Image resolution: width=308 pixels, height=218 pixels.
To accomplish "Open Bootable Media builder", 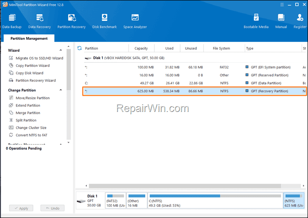I will 256,21.
